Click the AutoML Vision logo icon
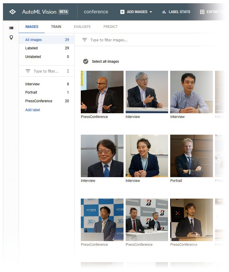 (x=12, y=12)
